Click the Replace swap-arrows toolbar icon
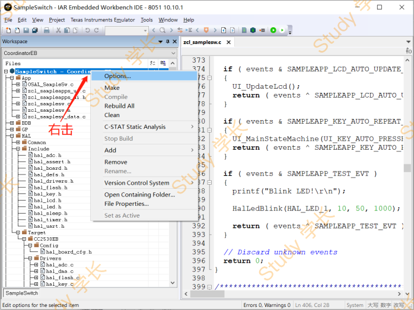Screen dimensions: 414x310 [x=180, y=30]
